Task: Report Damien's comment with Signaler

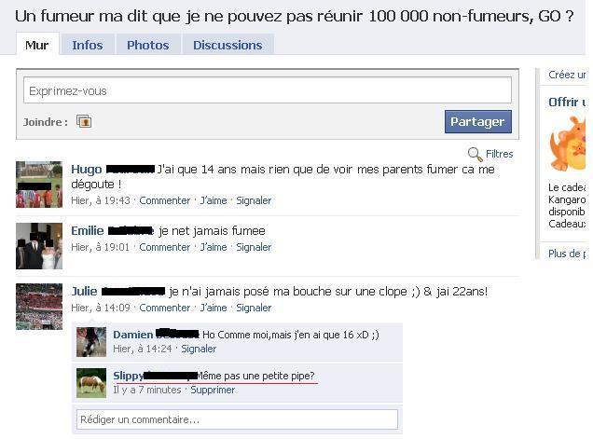Action: click(x=199, y=349)
